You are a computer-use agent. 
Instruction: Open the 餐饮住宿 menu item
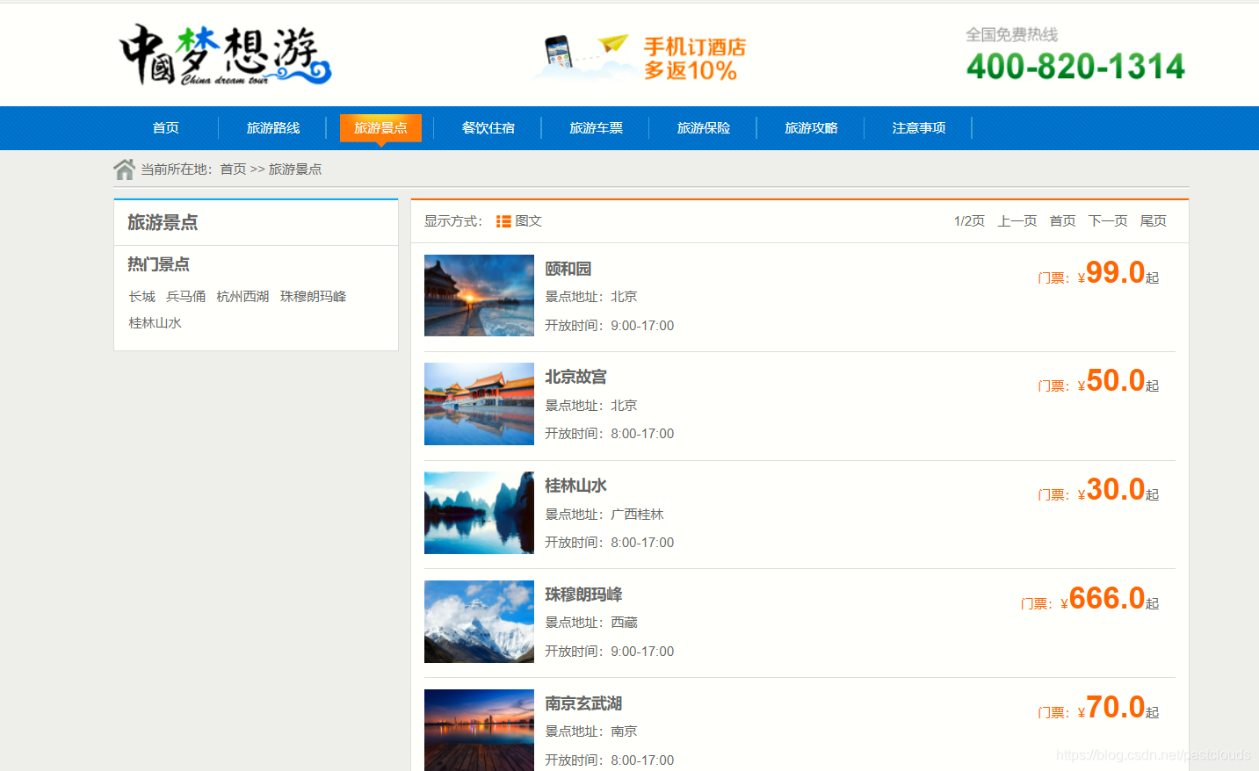488,127
